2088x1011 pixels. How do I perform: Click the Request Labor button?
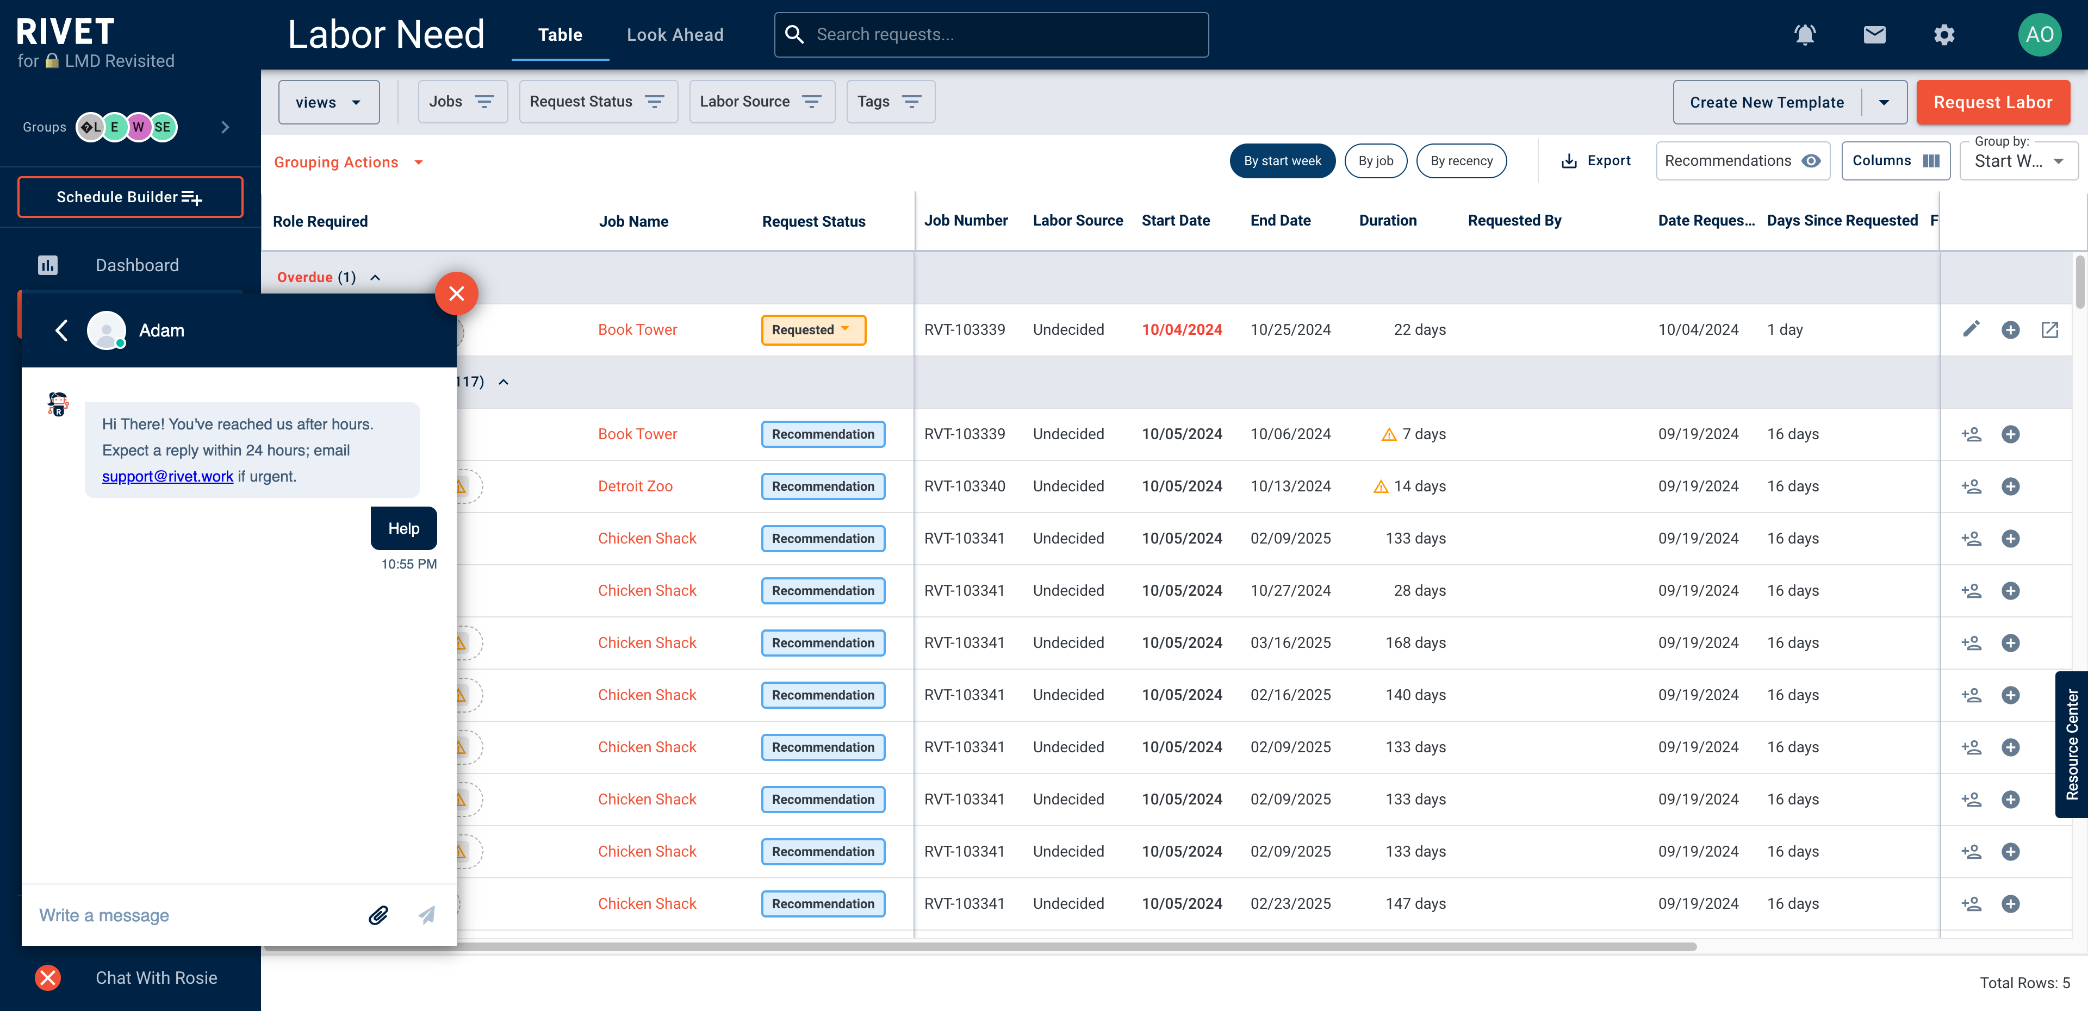1992,102
